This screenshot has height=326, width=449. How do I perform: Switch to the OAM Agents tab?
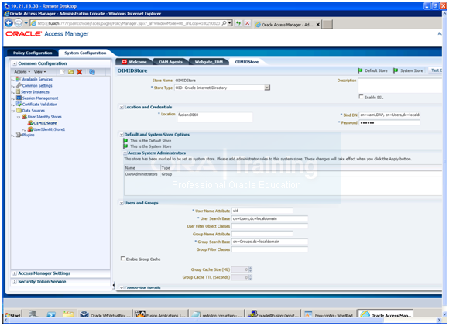(x=170, y=62)
